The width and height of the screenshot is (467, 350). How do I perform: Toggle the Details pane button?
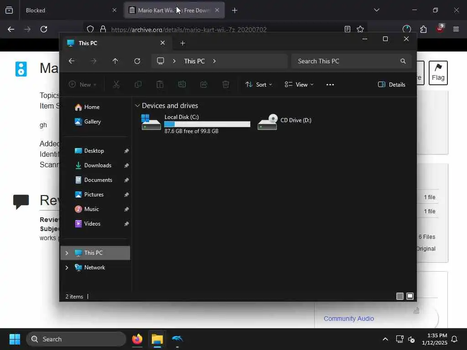pos(391,84)
